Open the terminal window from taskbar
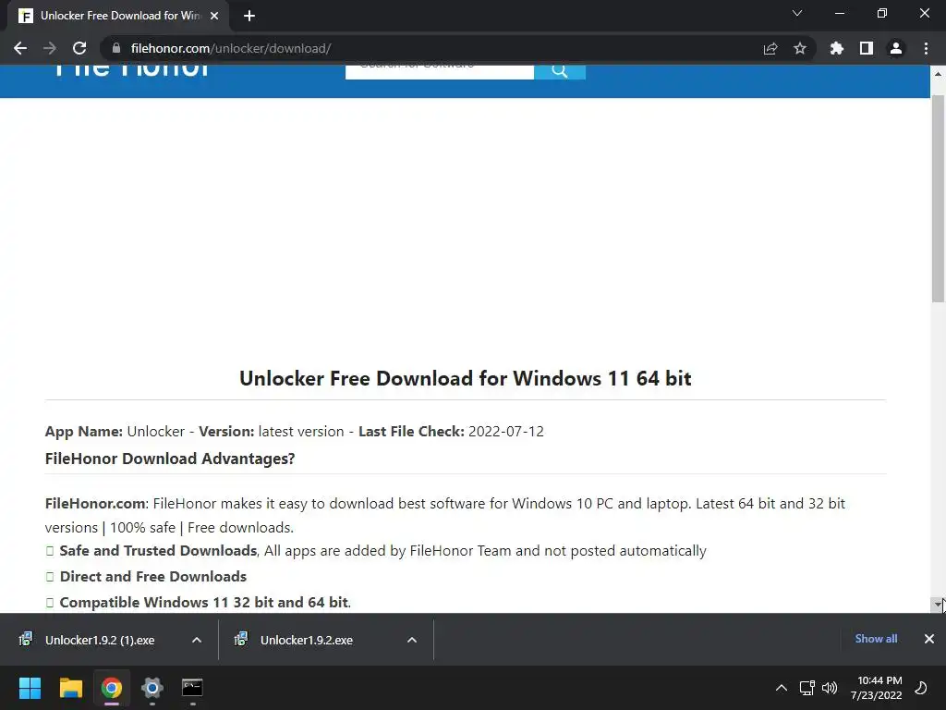 [x=192, y=688]
